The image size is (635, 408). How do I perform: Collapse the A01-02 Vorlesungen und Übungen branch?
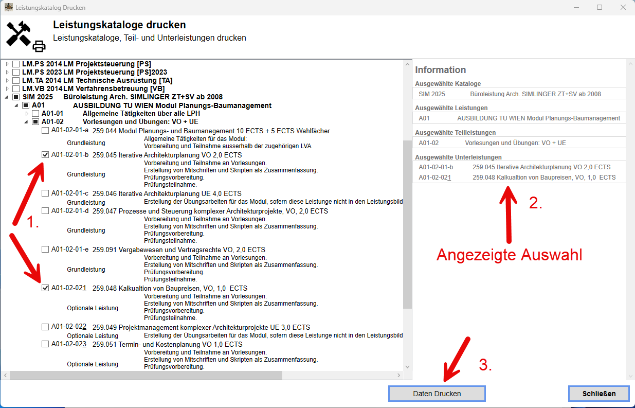coord(26,121)
